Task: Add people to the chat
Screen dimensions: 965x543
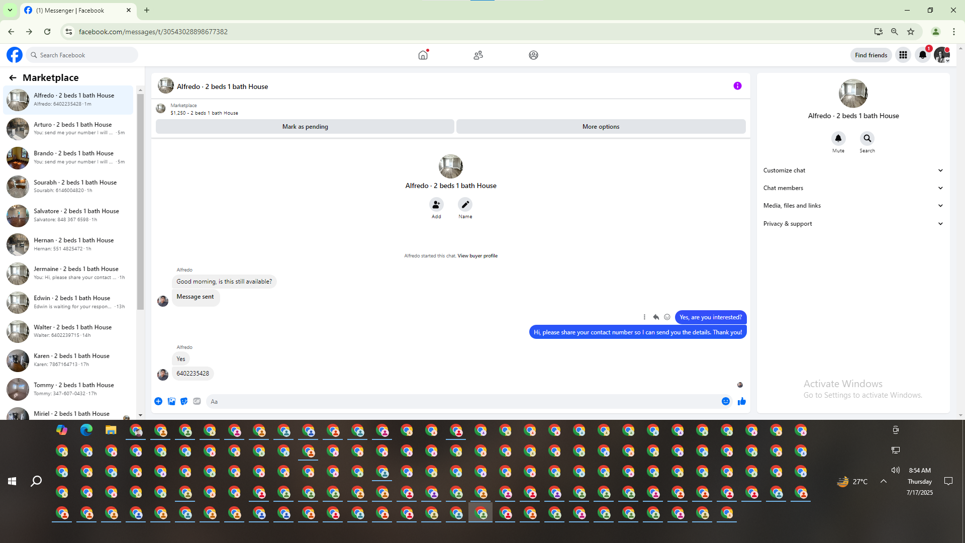Action: click(x=436, y=205)
